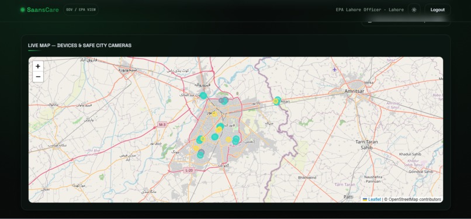Click the airport airplane icon north of Amritsar

click(x=335, y=69)
